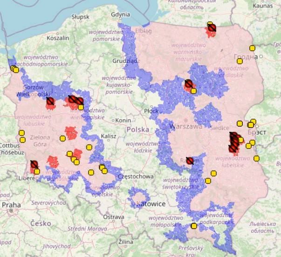
Task: Click the Konin label
Action: 123,121
